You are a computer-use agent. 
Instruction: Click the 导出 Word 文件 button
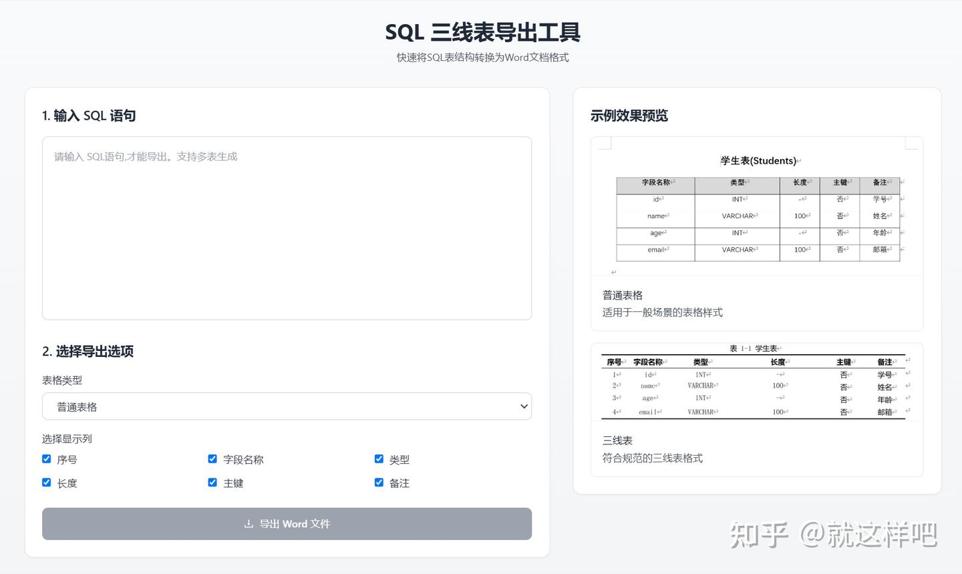click(x=287, y=524)
